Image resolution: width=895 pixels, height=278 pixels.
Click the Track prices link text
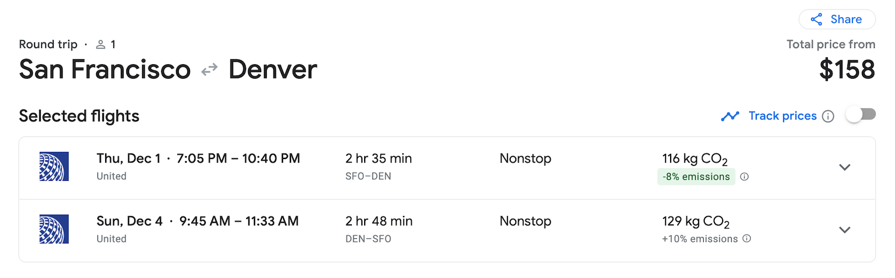click(x=782, y=116)
